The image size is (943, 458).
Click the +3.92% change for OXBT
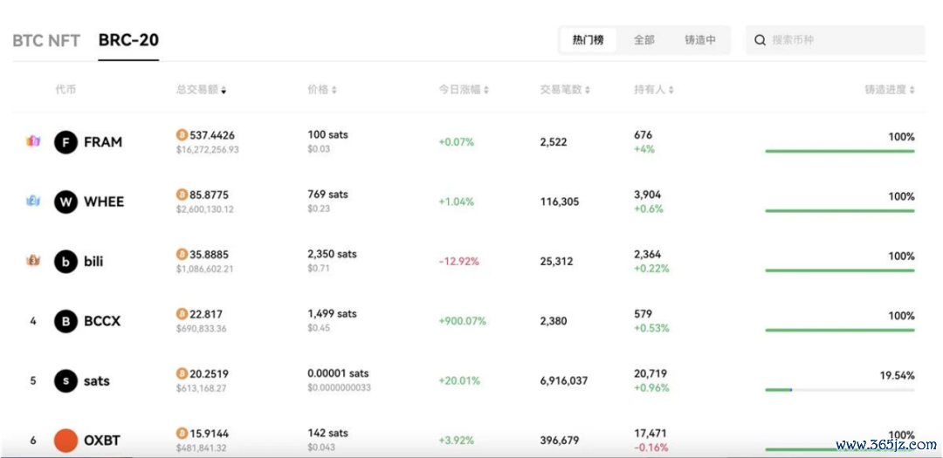pos(456,441)
